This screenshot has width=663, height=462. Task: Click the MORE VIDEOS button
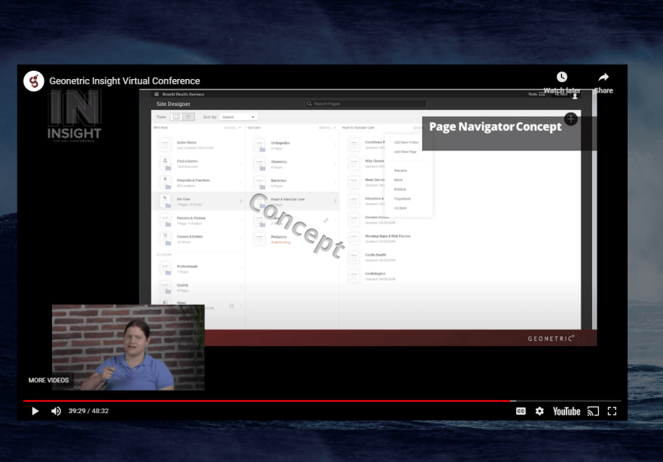48,380
